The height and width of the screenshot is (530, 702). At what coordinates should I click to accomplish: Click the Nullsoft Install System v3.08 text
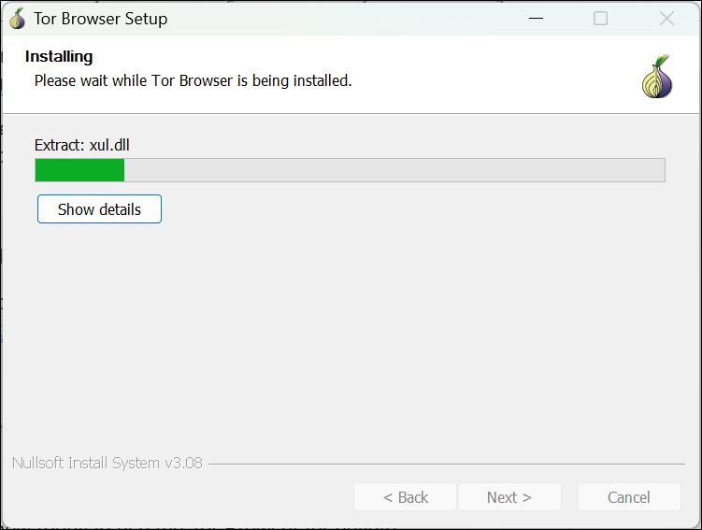107,463
